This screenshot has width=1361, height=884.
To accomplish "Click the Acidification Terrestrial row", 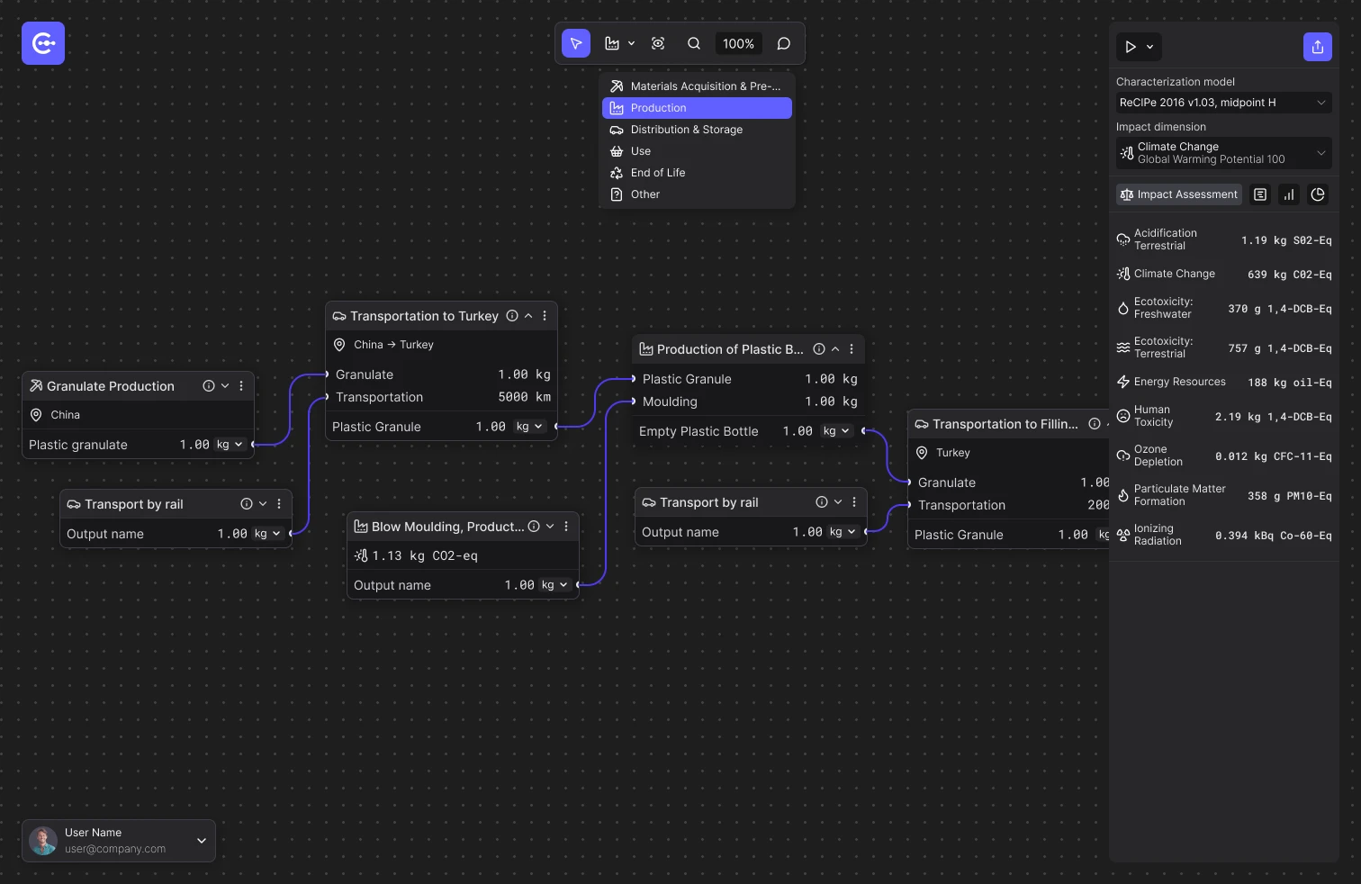I will point(1224,239).
